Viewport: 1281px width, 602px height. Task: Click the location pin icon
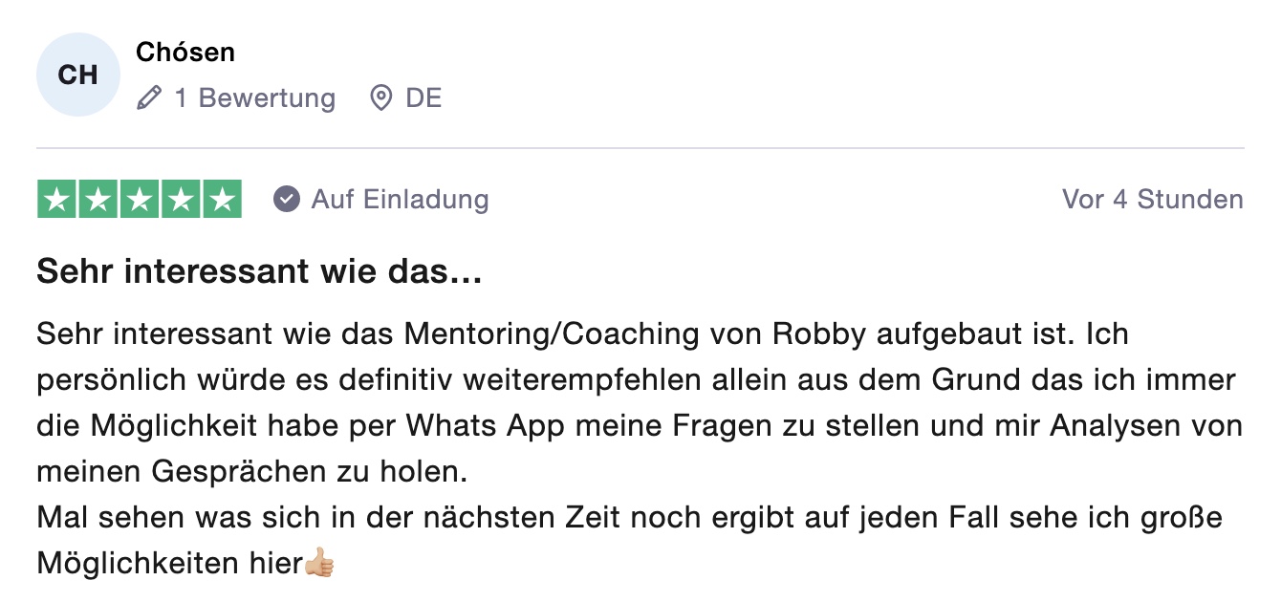coord(381,97)
